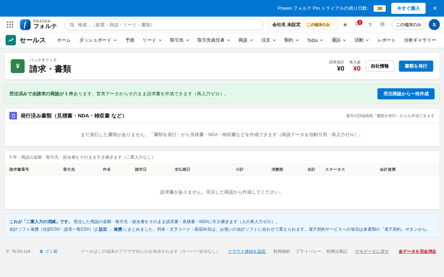Expand the 通話 menu chevron
The width and height of the screenshot is (444, 277).
point(344,40)
